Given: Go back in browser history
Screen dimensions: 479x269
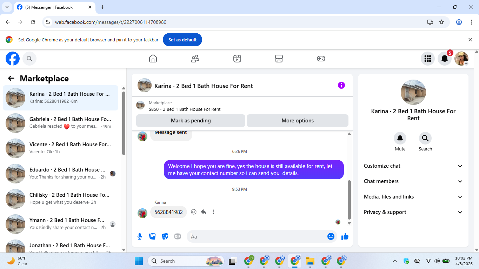Looking at the screenshot, I should pos(8,22).
